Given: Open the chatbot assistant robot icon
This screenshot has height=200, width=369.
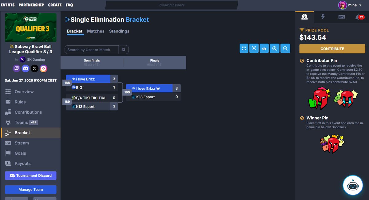Looking at the screenshot, I should (x=353, y=185).
